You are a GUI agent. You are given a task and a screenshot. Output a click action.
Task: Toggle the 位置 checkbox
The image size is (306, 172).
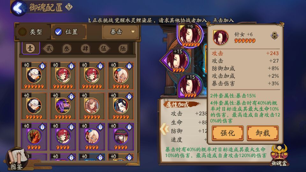pos(58,32)
